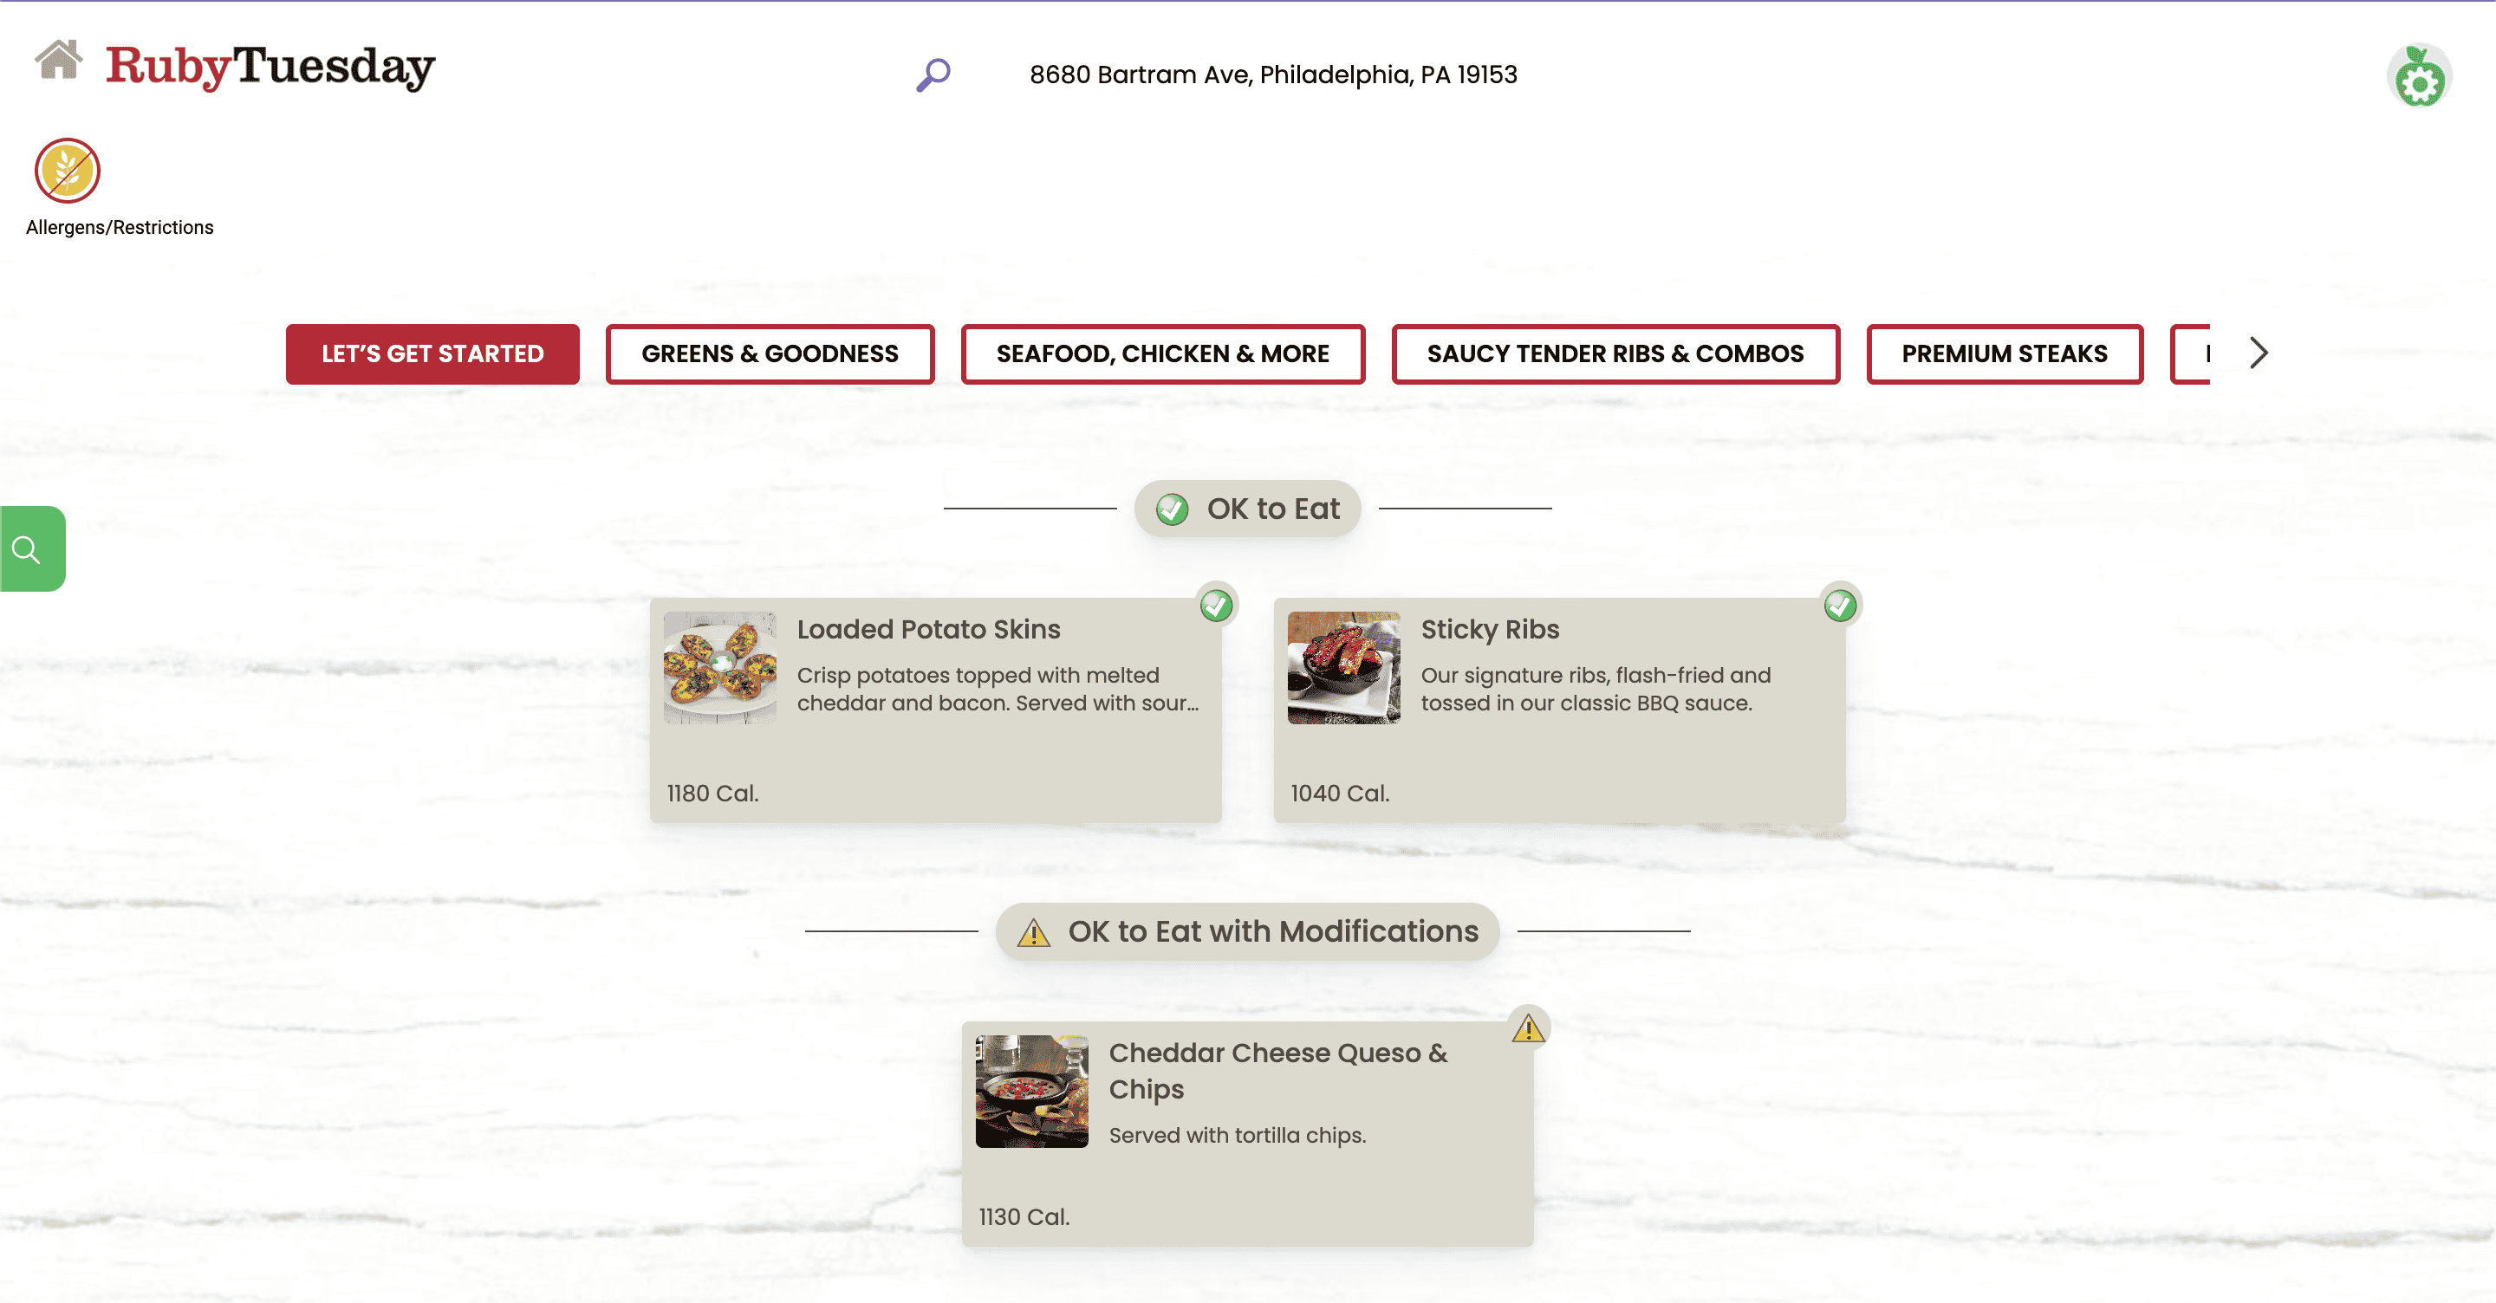Click the SEAFOOD, CHICKEN & MORE button

coord(1162,353)
